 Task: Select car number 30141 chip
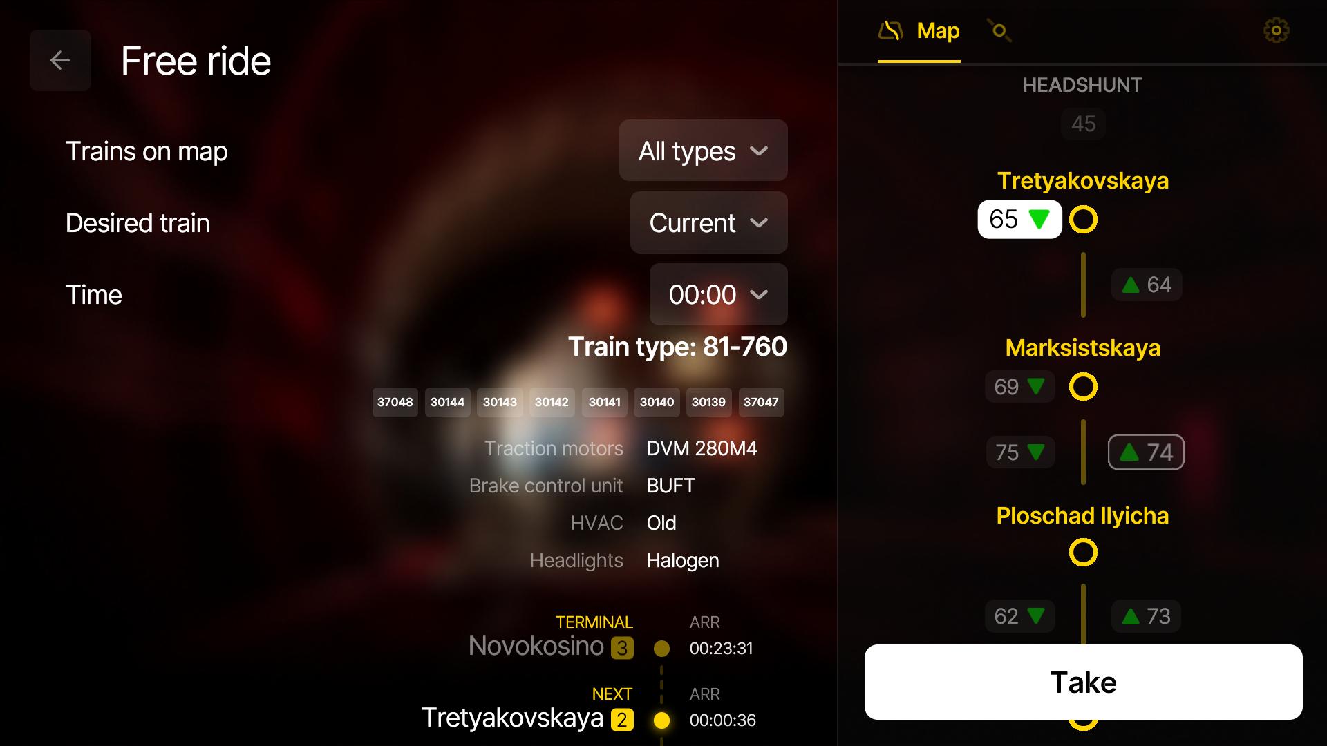[604, 402]
